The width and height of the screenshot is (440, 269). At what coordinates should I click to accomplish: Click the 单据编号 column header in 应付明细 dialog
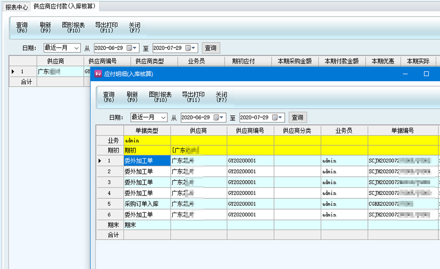(403, 131)
